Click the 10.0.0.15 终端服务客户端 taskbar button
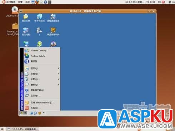 tap(22, 129)
